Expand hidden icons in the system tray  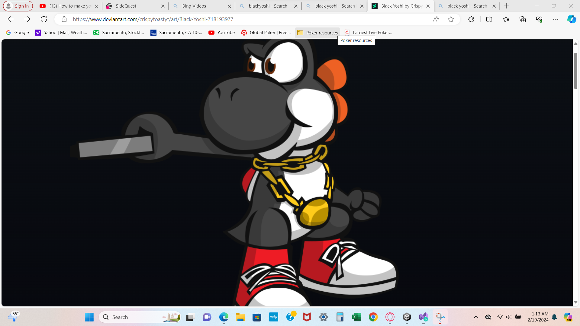tap(476, 317)
